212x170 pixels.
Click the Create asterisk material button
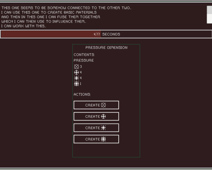96,128
